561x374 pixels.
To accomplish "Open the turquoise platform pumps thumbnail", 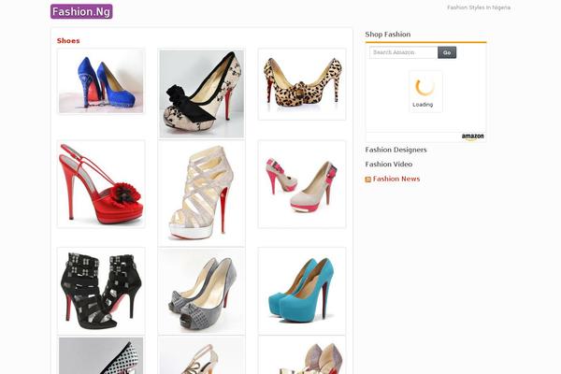I will (302, 291).
